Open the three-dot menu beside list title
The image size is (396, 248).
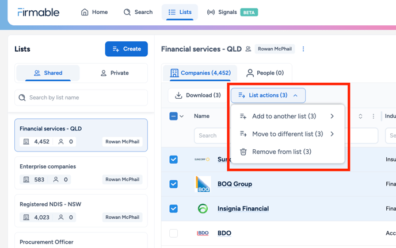[303, 49]
